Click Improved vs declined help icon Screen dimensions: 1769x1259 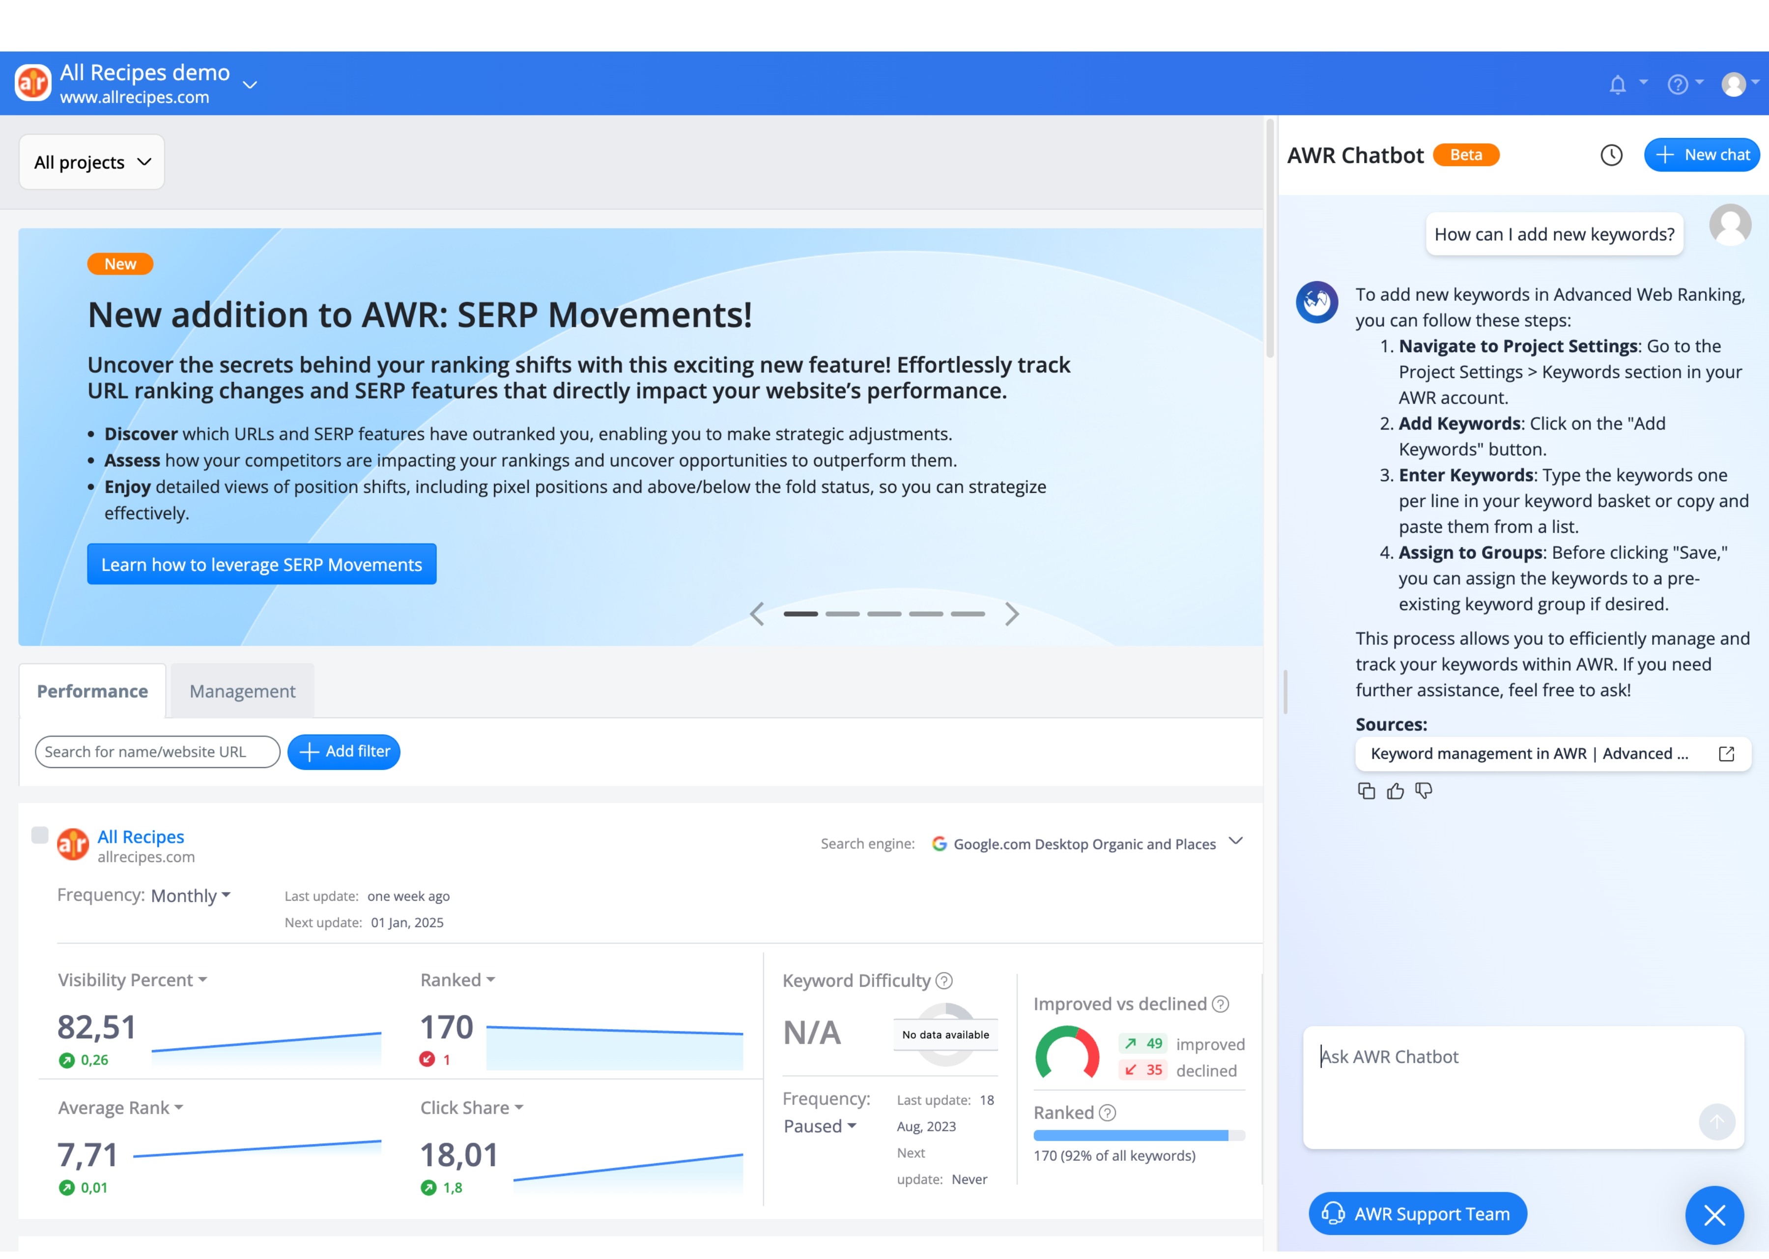pos(1221,1004)
